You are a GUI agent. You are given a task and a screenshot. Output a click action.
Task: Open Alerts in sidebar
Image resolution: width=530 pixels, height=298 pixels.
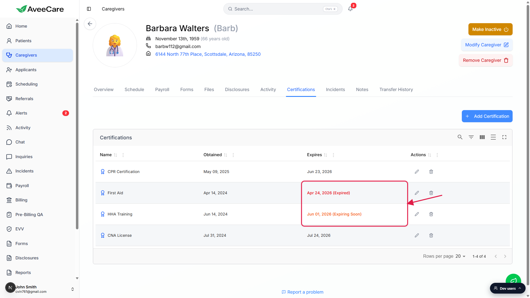[38, 113]
